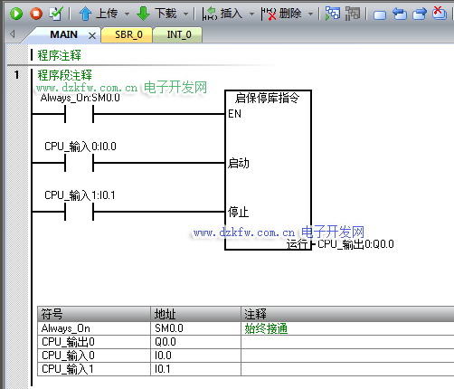Click the green download arrow icon
The height and width of the screenshot is (389, 454).
(x=143, y=14)
